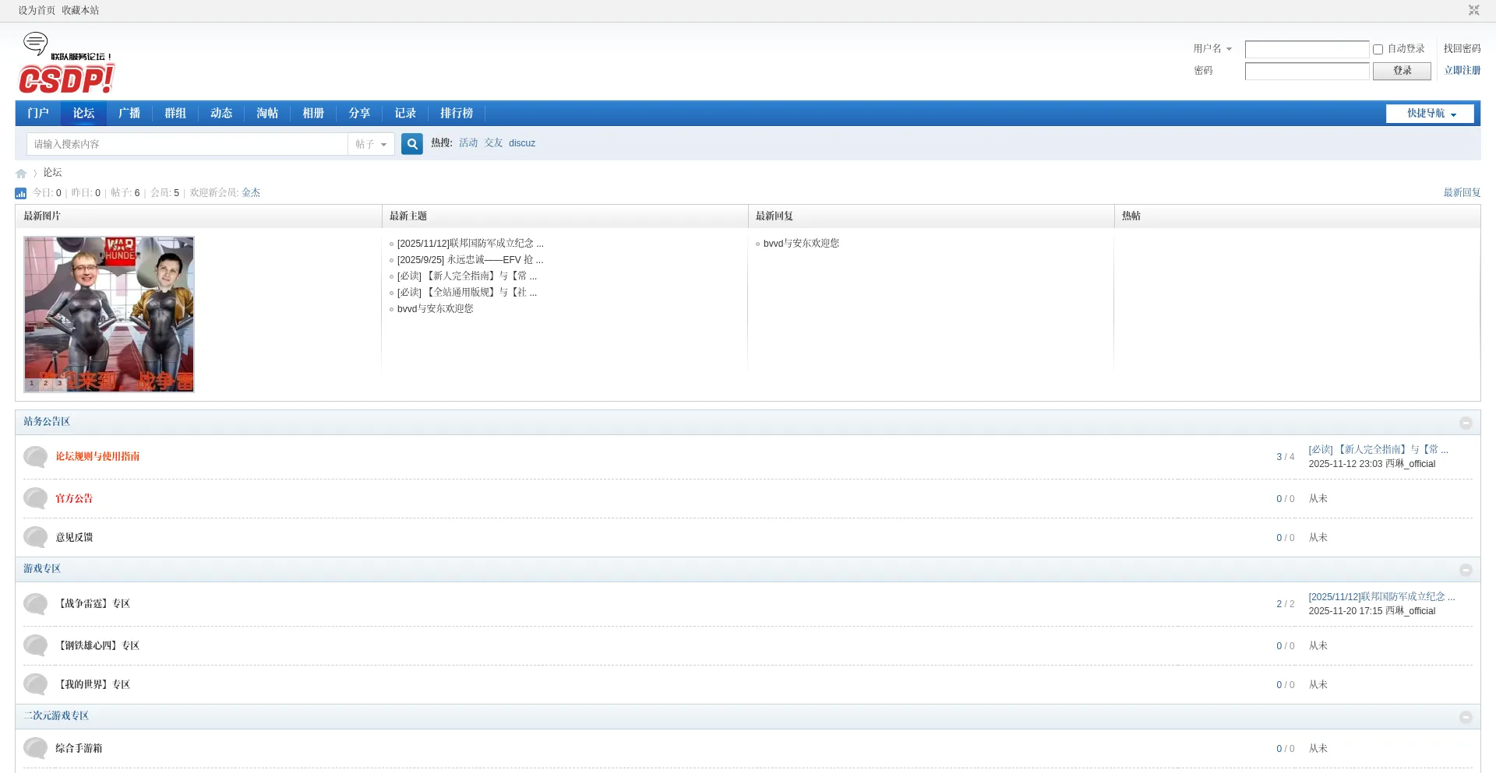Open the 帖子 search type dropdown
The image size is (1496, 773).
tap(371, 144)
